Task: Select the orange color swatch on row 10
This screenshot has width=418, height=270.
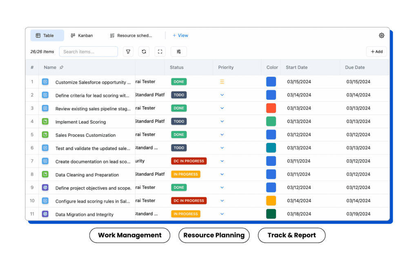Action: coord(271,201)
